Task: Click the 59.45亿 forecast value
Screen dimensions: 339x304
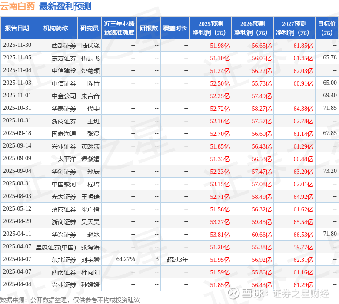Action: 262,222
